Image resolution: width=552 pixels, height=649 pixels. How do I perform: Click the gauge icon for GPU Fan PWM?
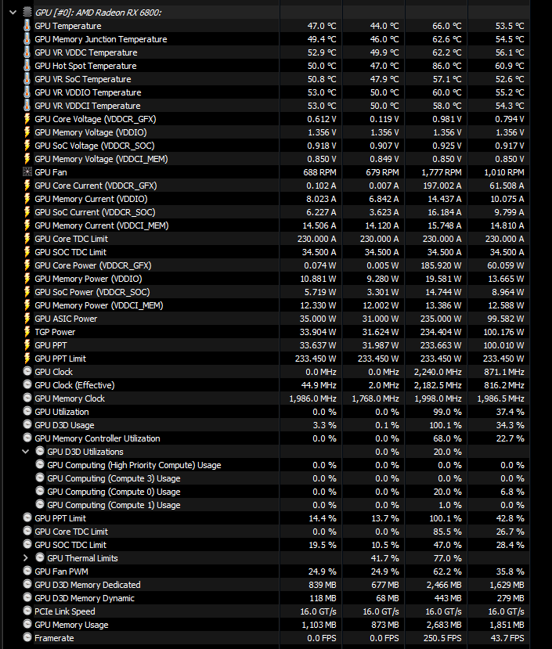pos(27,571)
